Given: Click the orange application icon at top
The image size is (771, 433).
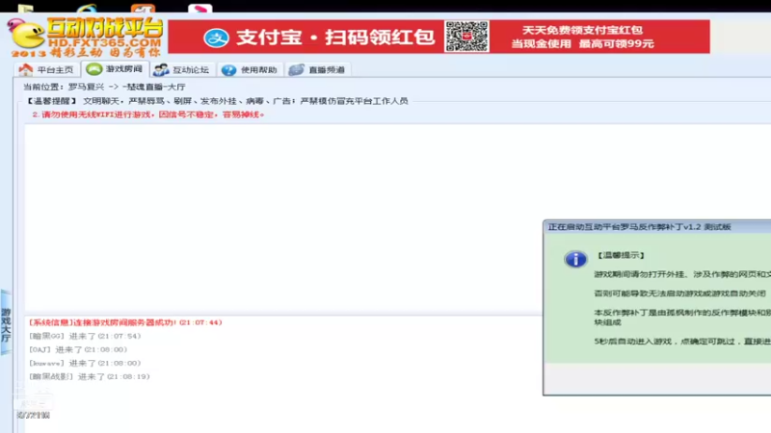Looking at the screenshot, I should [x=143, y=9].
